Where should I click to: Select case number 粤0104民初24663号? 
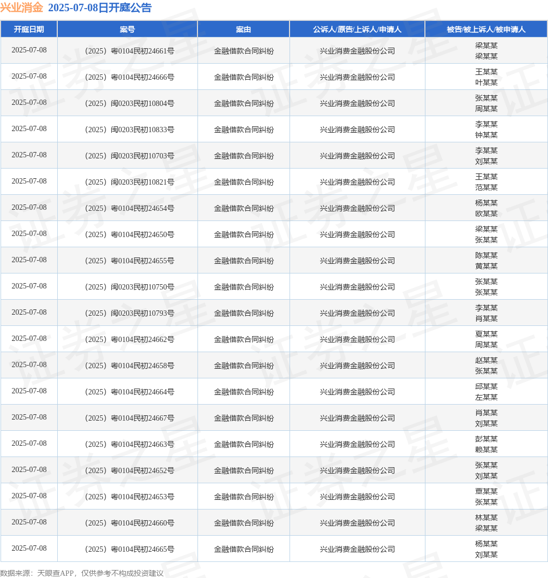(130, 444)
